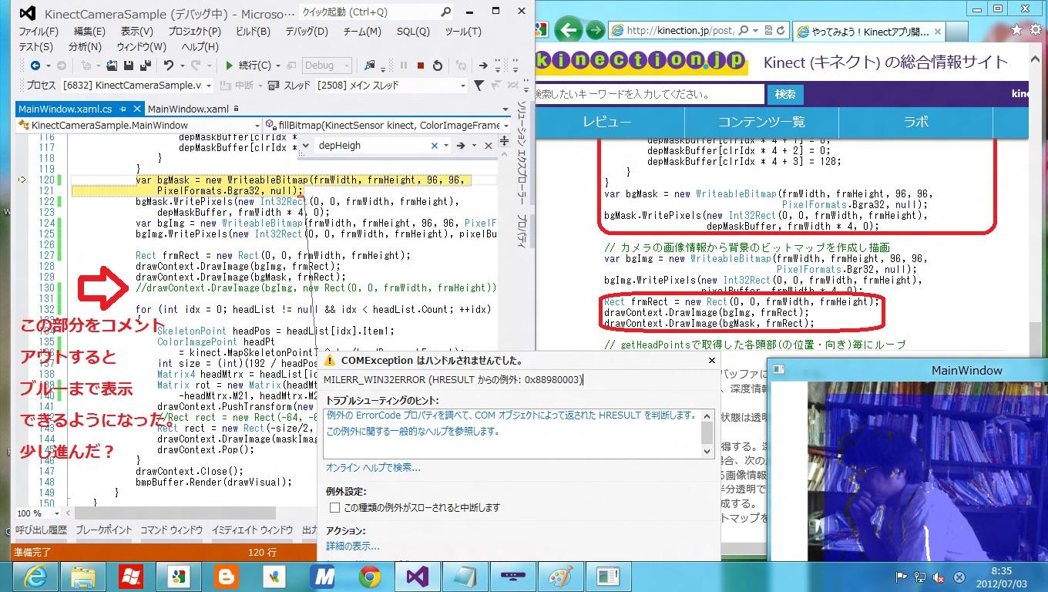This screenshot has height=592, width=1048.
Task: Refresh the page in Internet Explorer
Action: coord(780,31)
